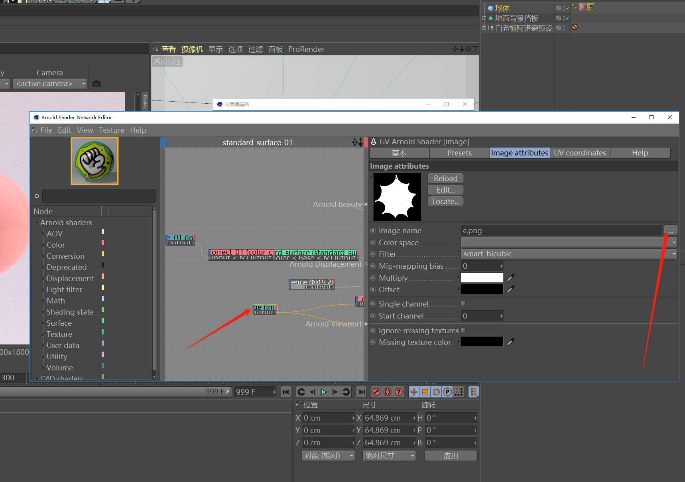
Task: Open the 对象 (相对) dropdown
Action: (328, 456)
